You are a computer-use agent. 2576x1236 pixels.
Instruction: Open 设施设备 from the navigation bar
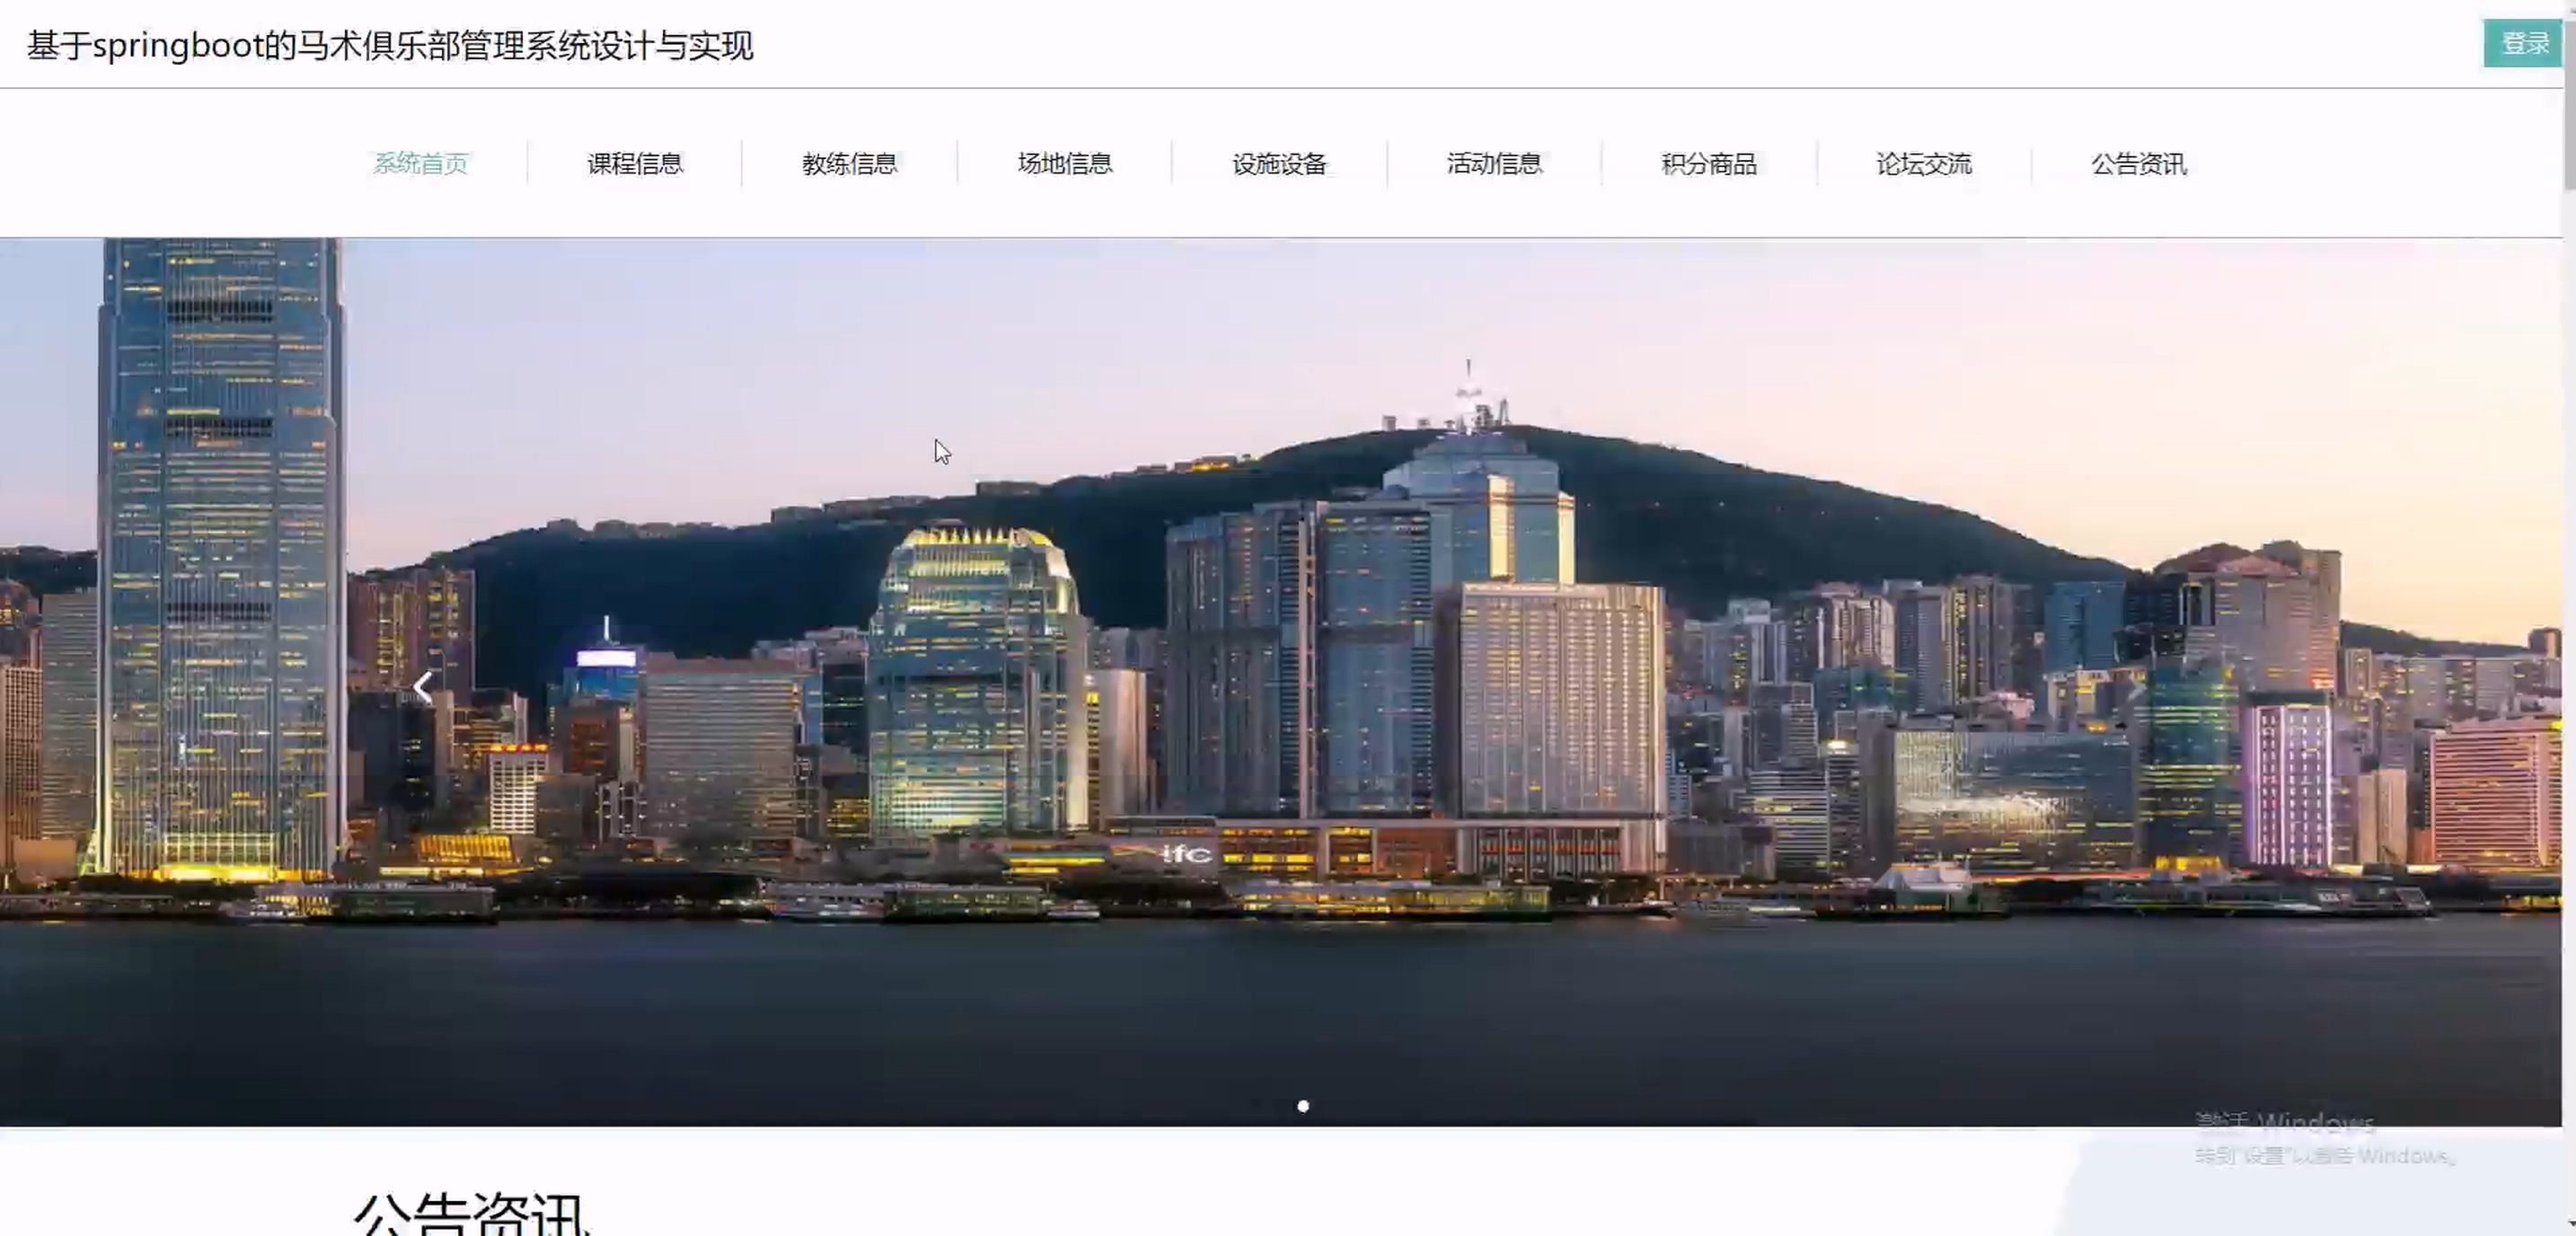coord(1280,164)
